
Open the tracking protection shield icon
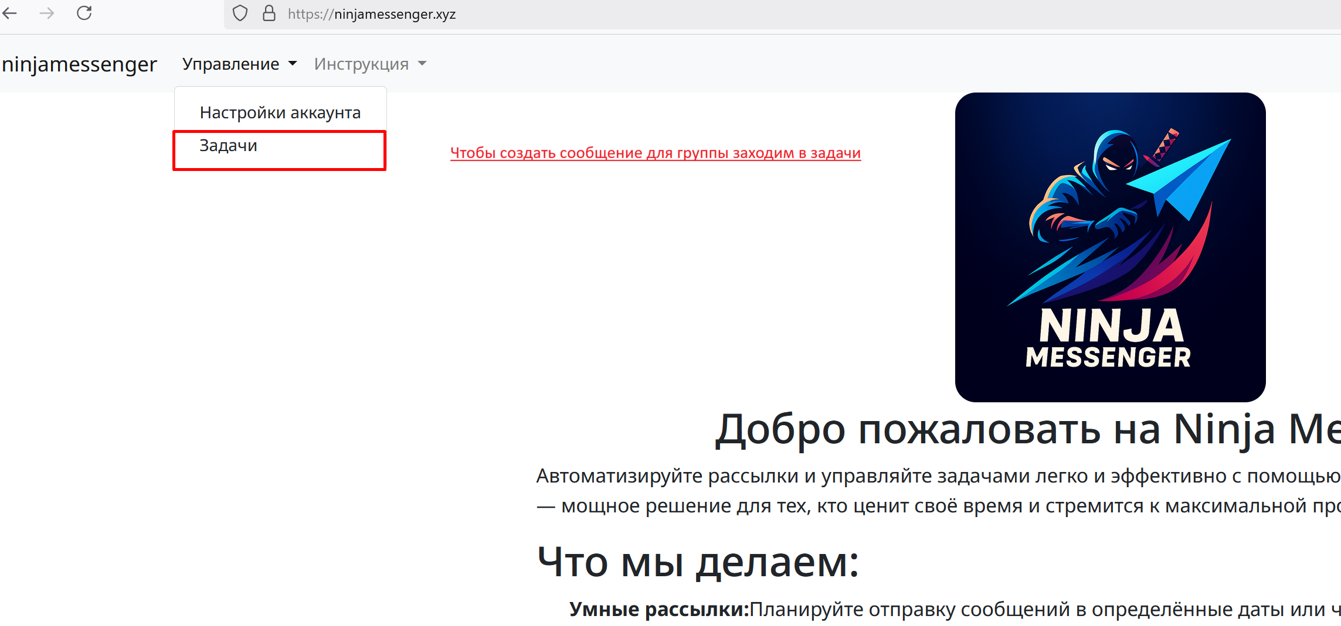(240, 13)
